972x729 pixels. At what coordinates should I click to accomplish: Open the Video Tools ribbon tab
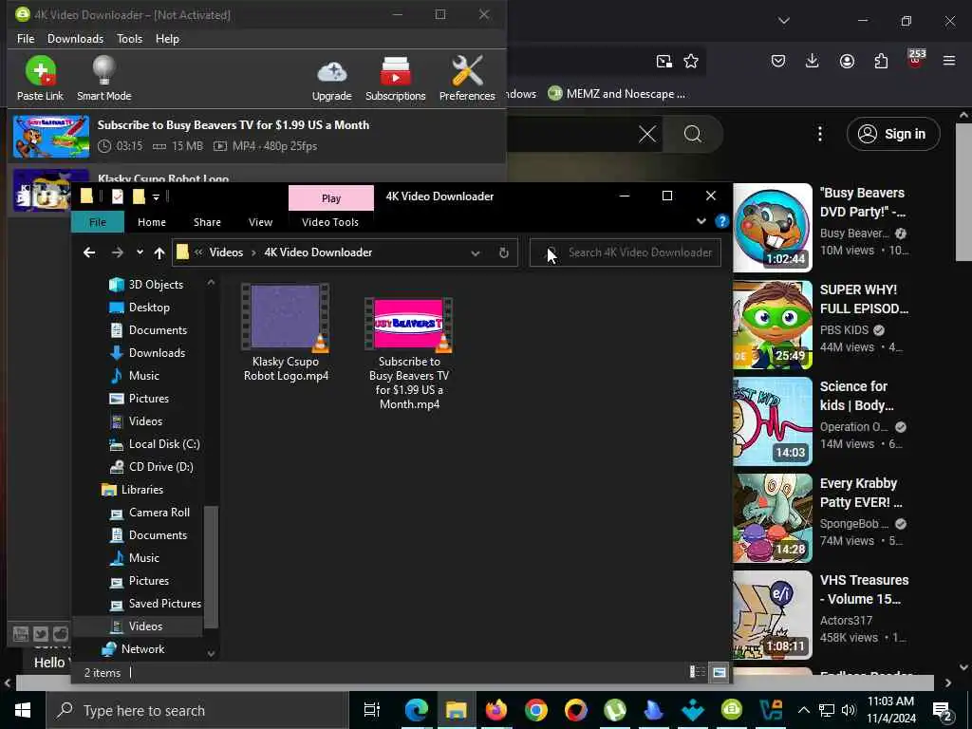(330, 222)
